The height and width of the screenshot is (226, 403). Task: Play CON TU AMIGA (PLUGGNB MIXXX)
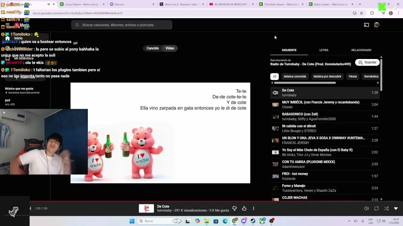tap(325, 164)
